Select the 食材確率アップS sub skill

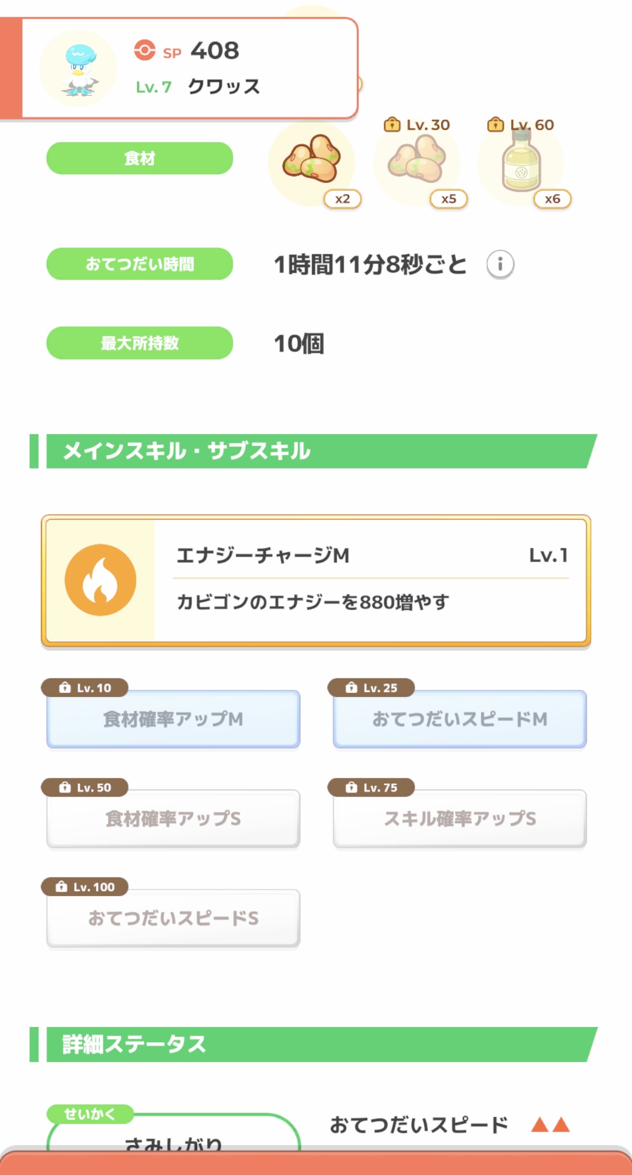point(173,818)
